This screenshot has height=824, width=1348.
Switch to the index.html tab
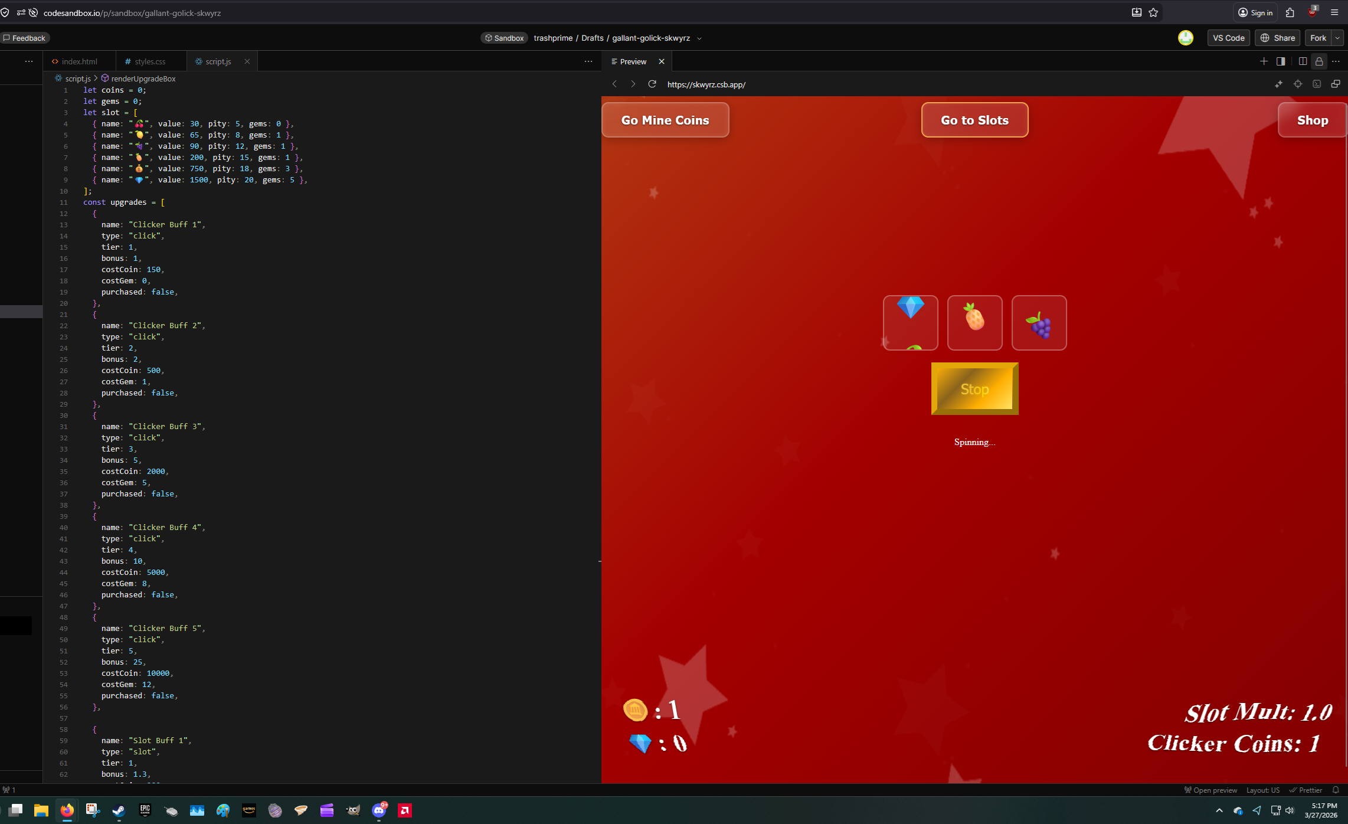[x=79, y=61]
